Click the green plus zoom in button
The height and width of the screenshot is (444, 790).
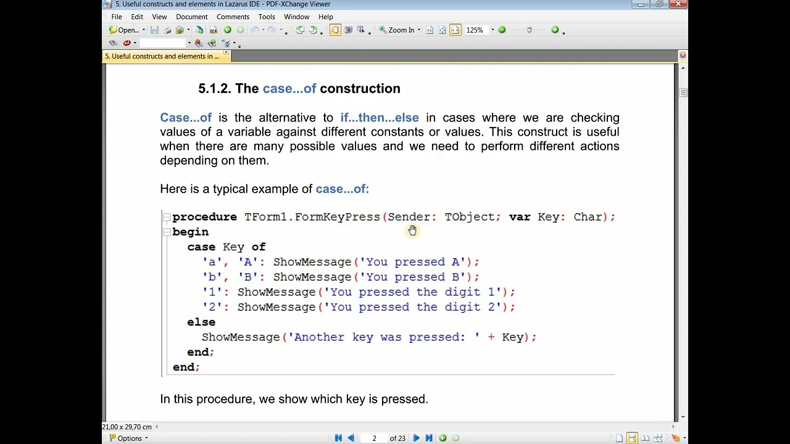pyautogui.click(x=555, y=30)
